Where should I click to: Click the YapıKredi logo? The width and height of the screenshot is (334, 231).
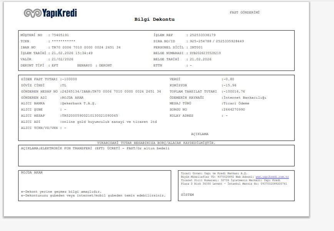click(50, 13)
